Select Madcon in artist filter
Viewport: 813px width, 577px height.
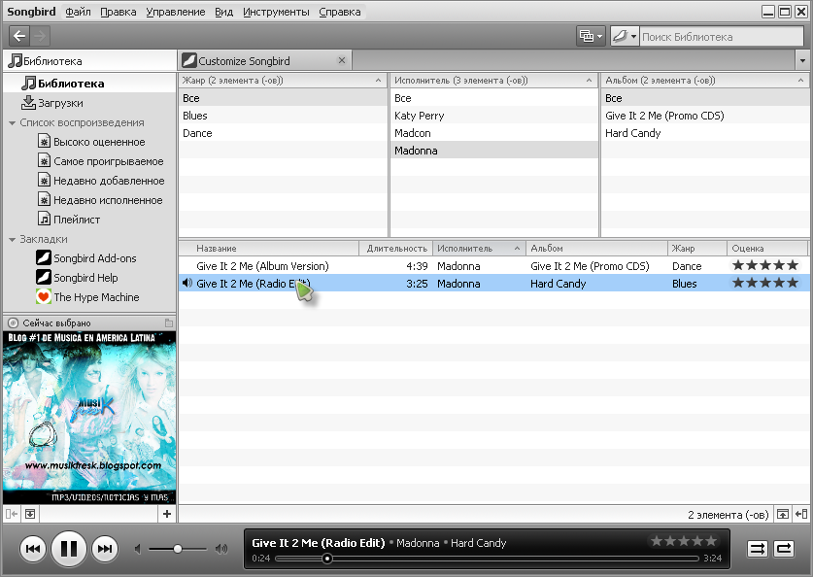pyautogui.click(x=494, y=133)
